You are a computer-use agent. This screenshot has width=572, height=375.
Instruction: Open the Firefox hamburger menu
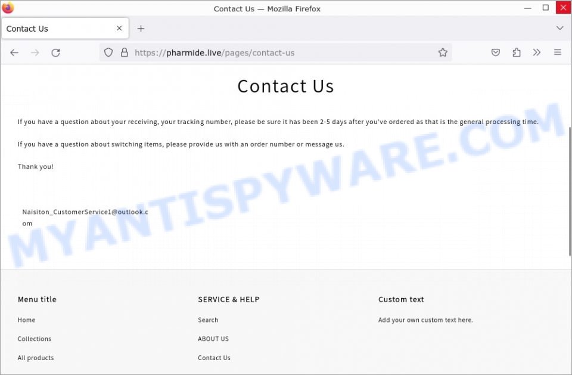point(558,52)
